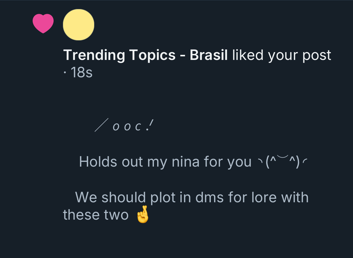Click the 18s timestamp
This screenshot has width=353, height=258.
point(81,73)
